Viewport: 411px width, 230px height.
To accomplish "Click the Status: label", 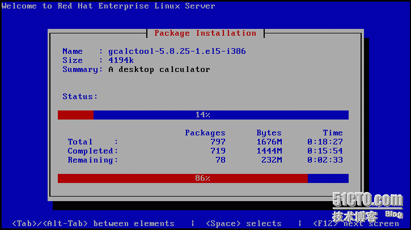I will coord(80,96).
